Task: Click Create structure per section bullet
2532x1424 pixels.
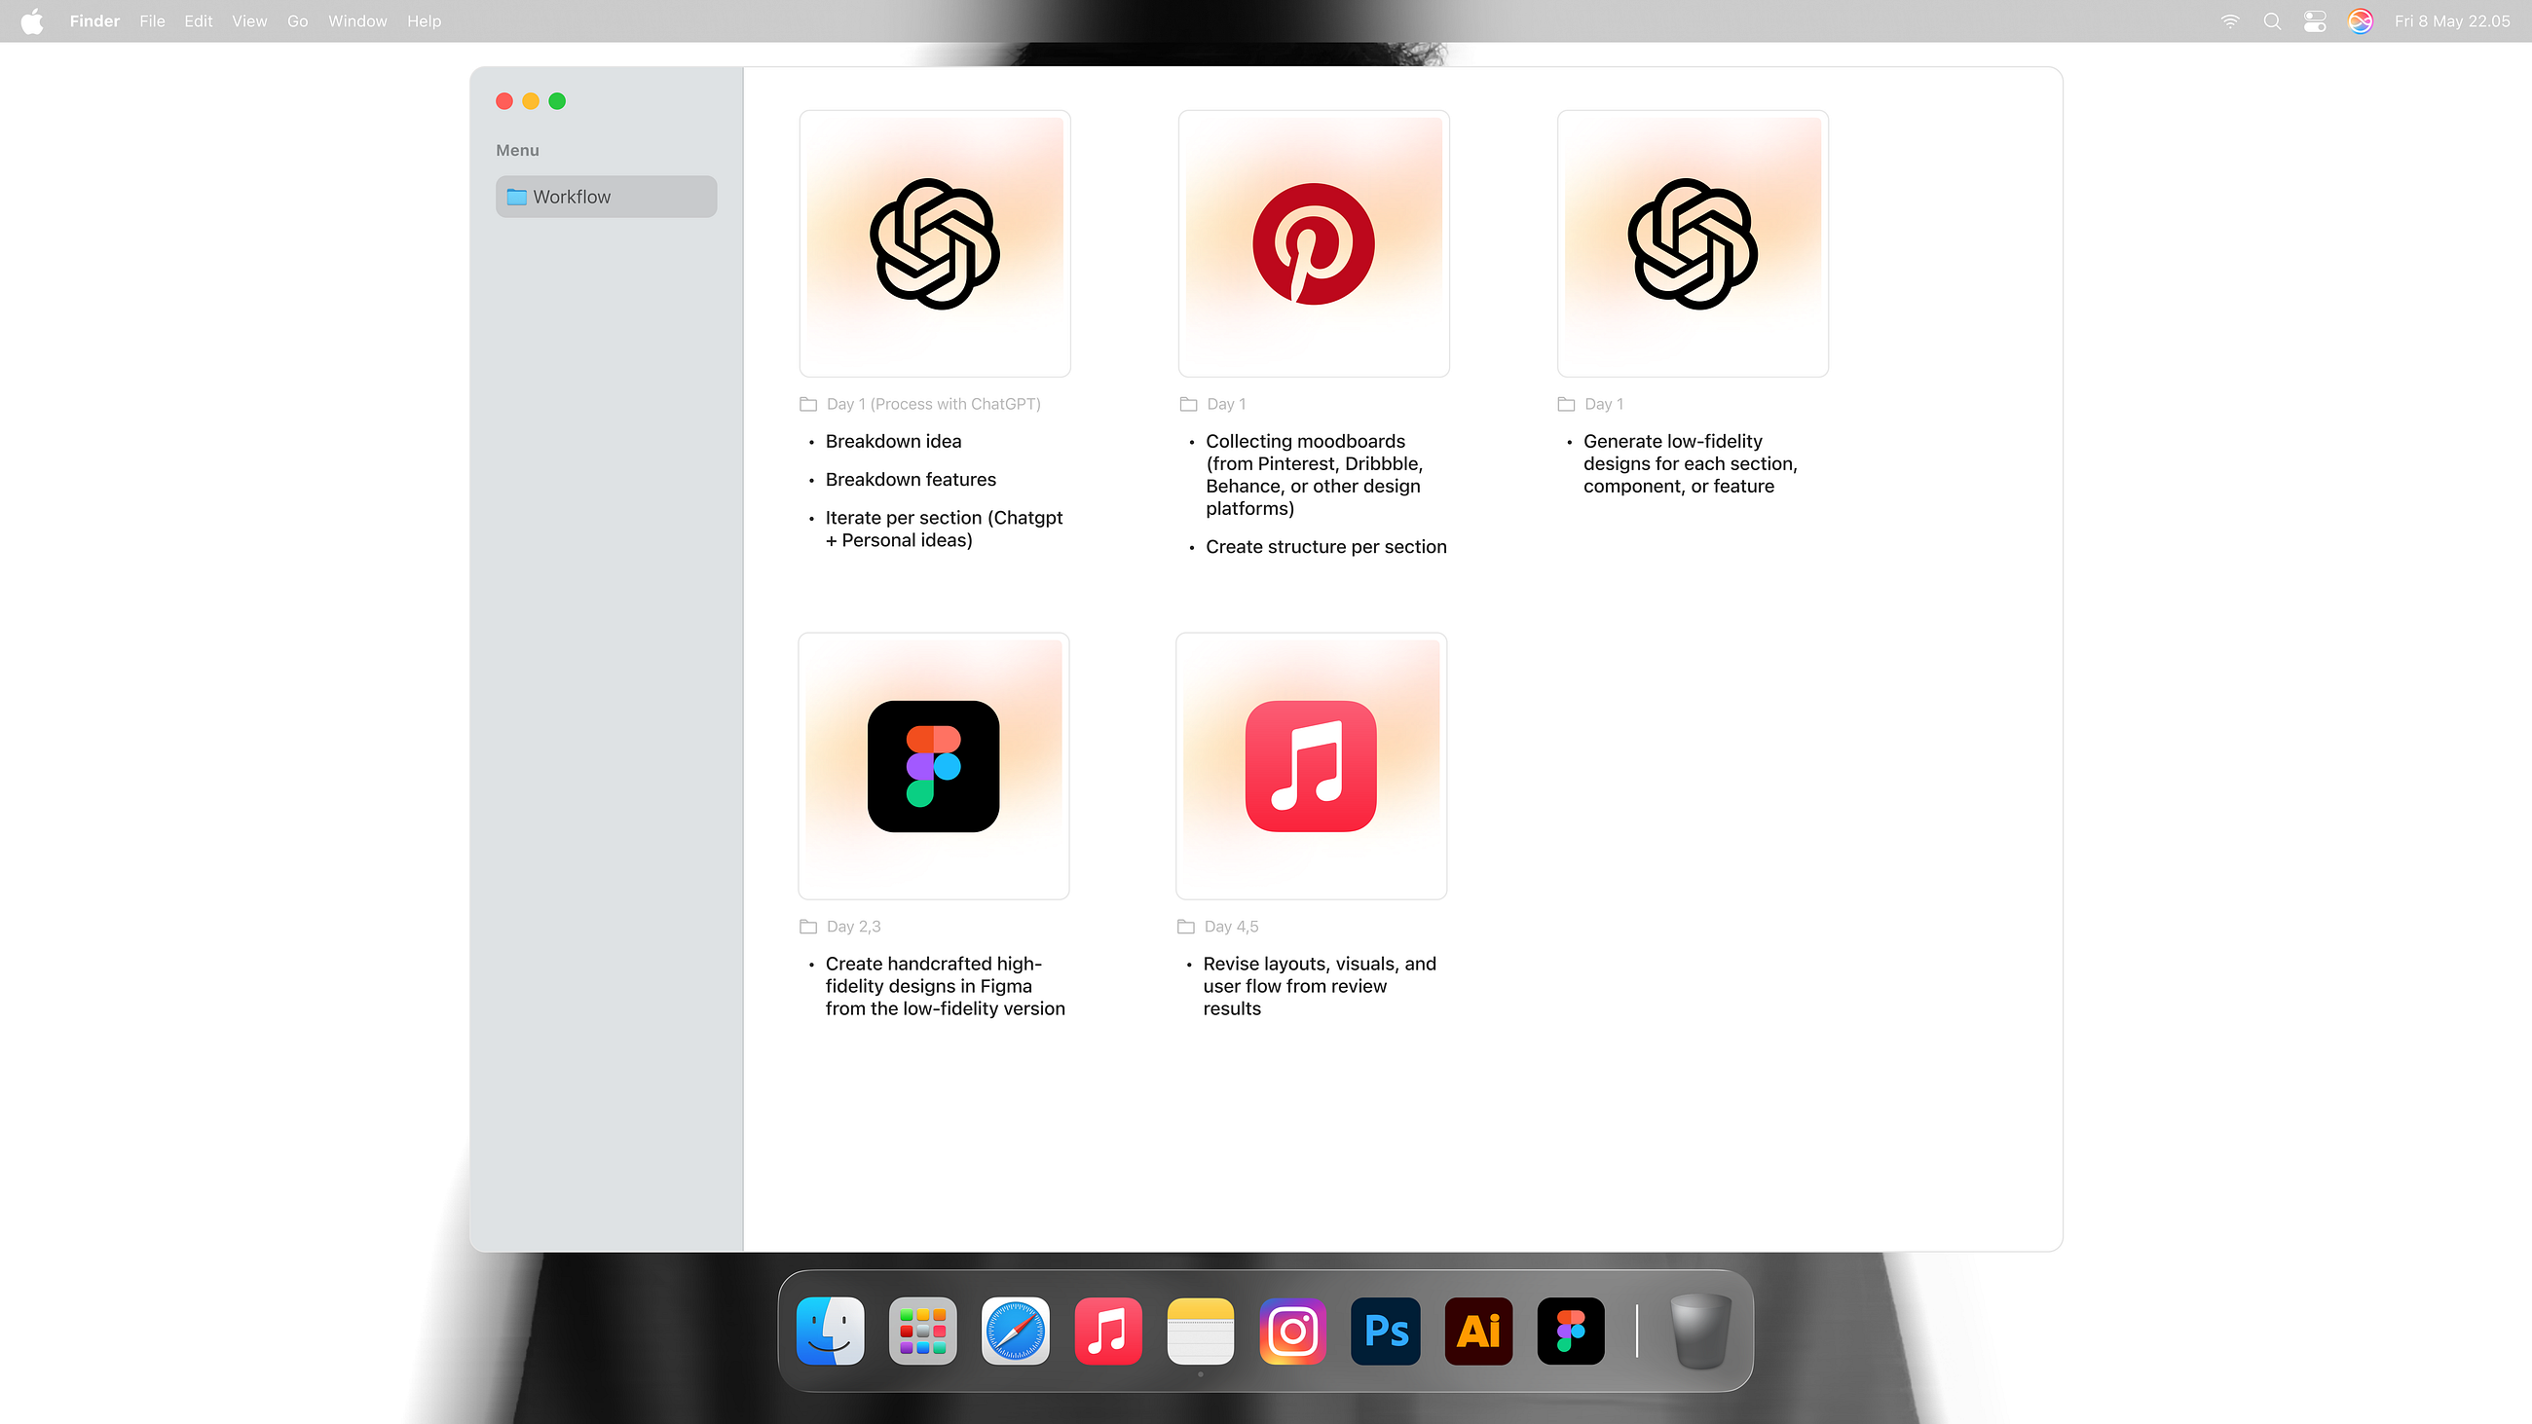Action: pyautogui.click(x=1326, y=546)
